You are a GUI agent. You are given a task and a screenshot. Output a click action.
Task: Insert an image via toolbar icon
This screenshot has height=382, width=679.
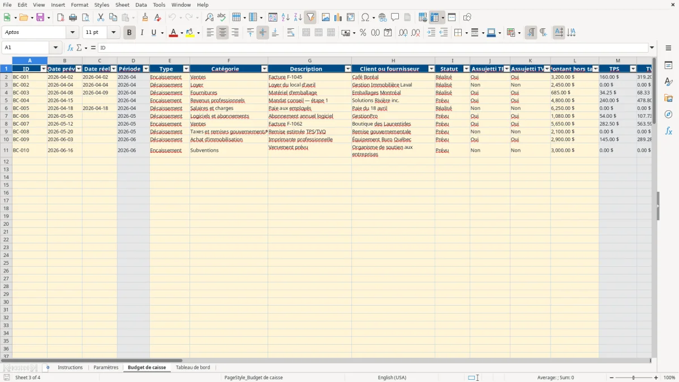pos(326,18)
